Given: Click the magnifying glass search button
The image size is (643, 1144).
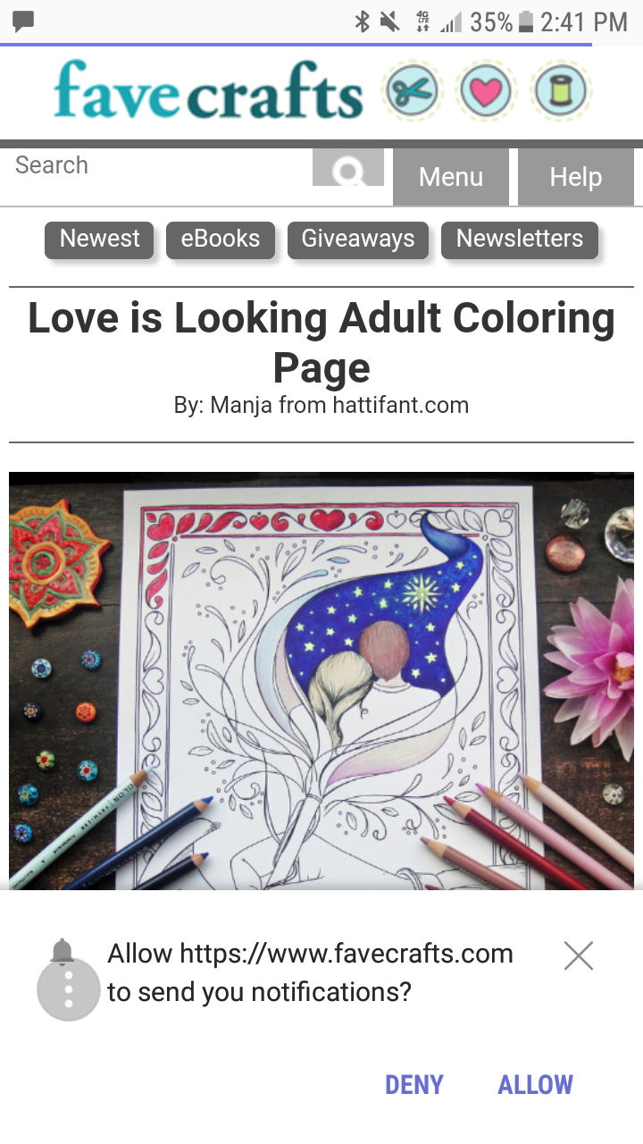Looking at the screenshot, I should tap(348, 167).
